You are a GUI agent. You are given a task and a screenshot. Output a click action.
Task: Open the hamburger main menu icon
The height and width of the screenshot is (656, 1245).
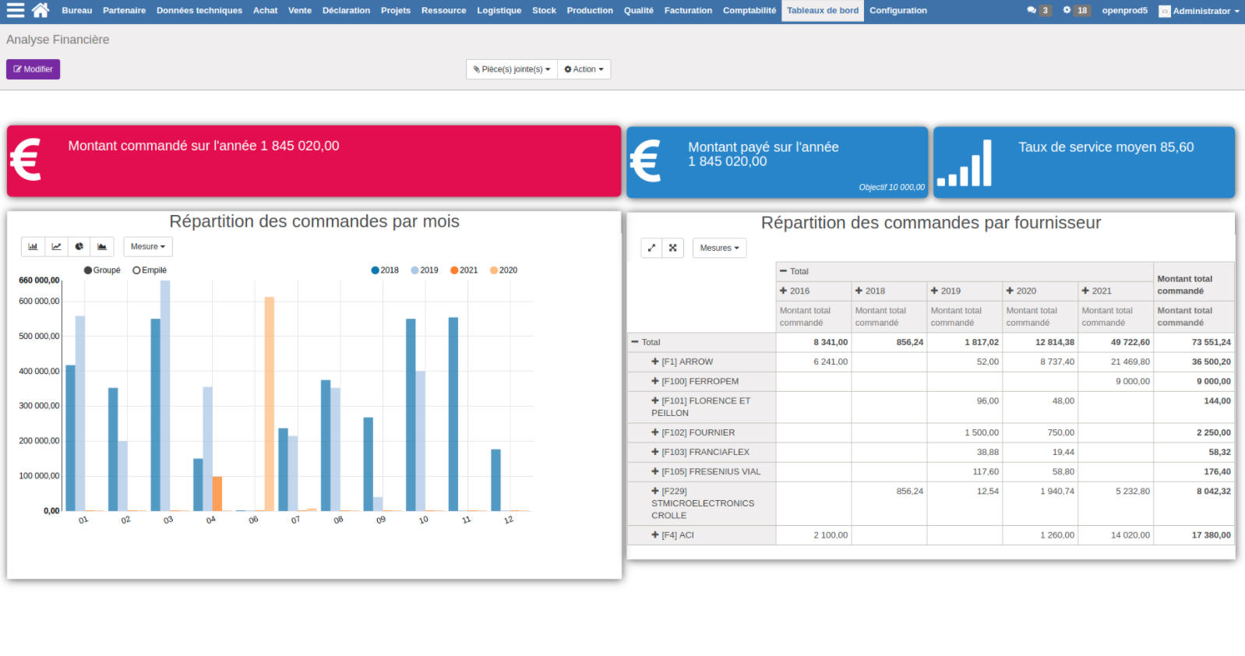click(15, 10)
